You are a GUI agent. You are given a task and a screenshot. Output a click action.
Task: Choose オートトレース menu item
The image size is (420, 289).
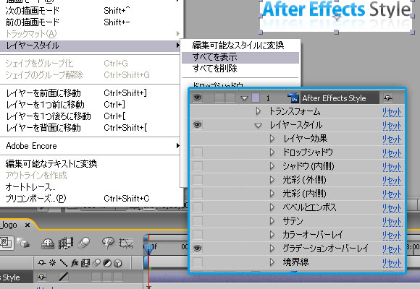pyautogui.click(x=91, y=187)
